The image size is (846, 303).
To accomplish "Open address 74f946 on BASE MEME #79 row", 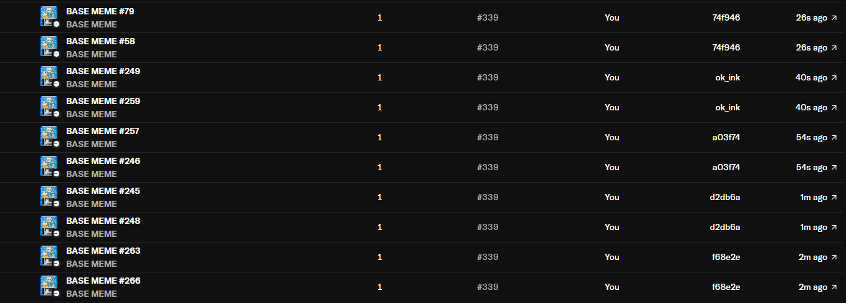I will (726, 17).
